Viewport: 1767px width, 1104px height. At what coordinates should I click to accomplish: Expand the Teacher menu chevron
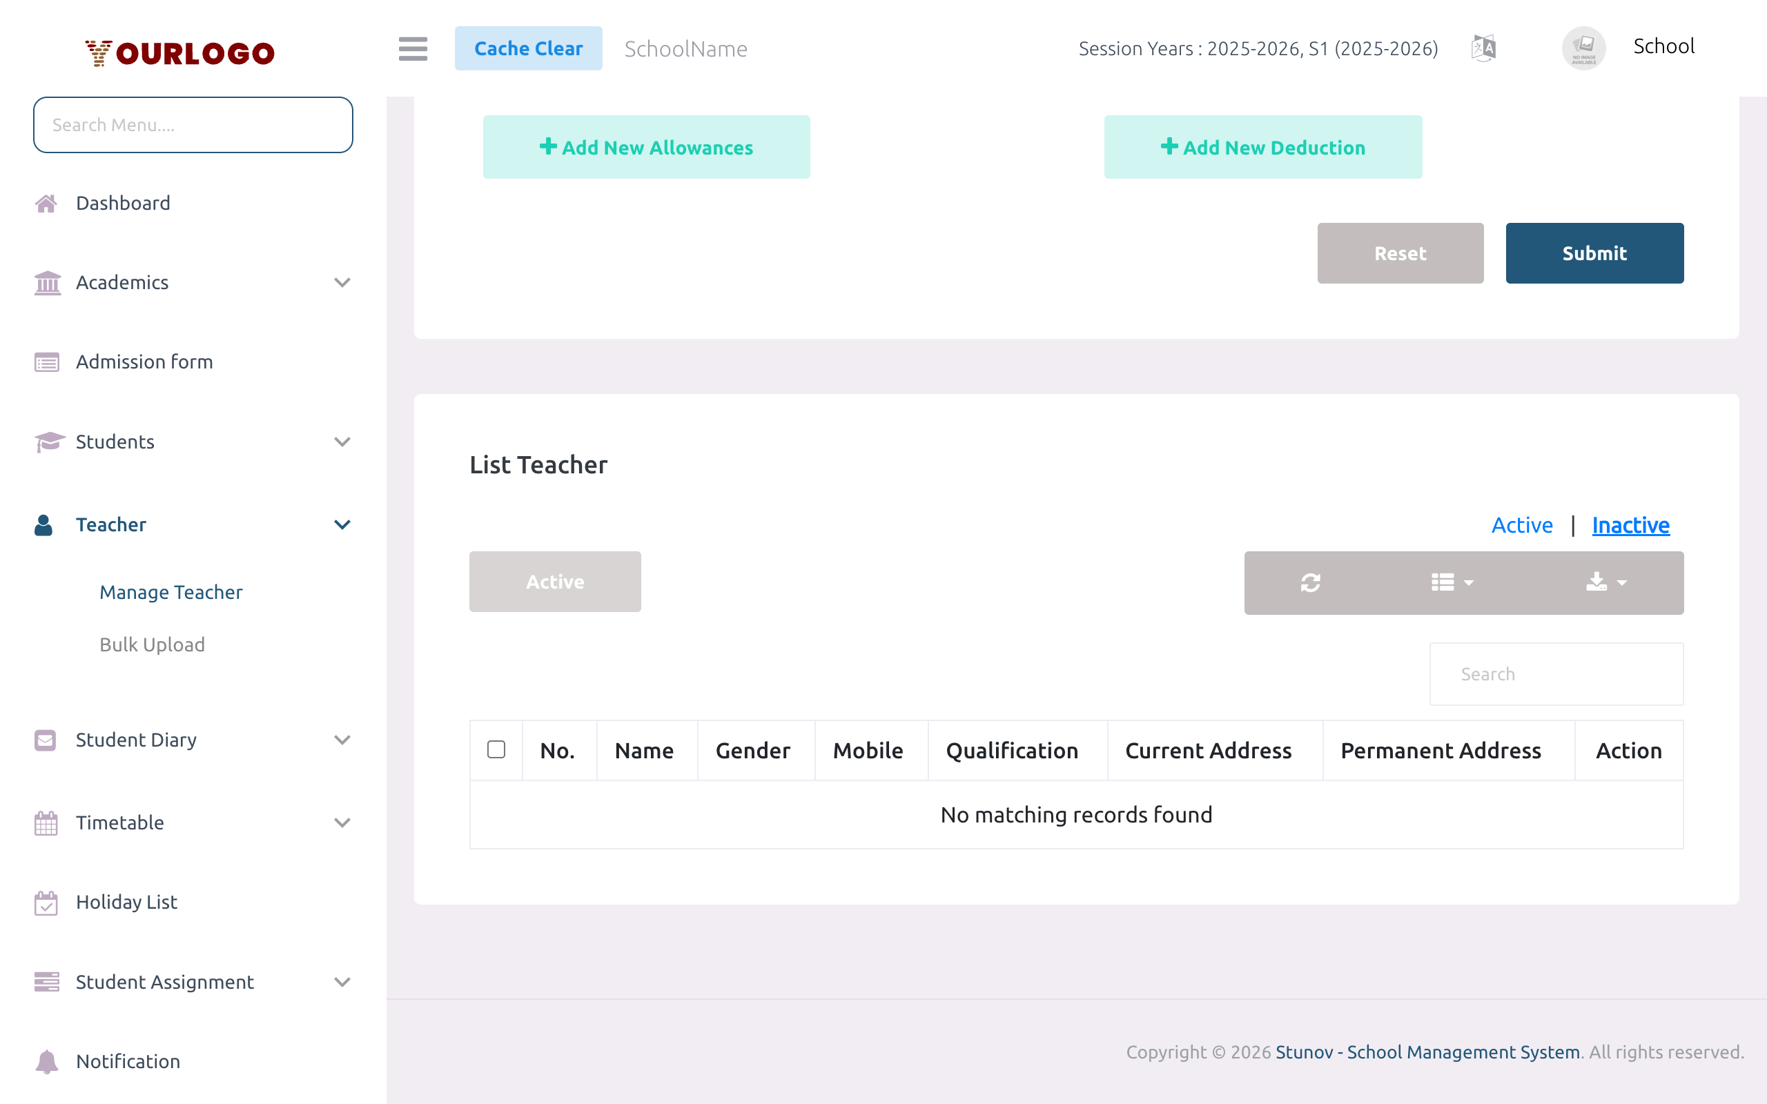(342, 524)
